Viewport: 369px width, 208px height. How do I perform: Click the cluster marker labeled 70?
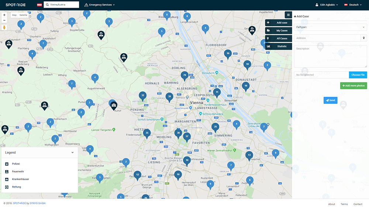(184, 75)
